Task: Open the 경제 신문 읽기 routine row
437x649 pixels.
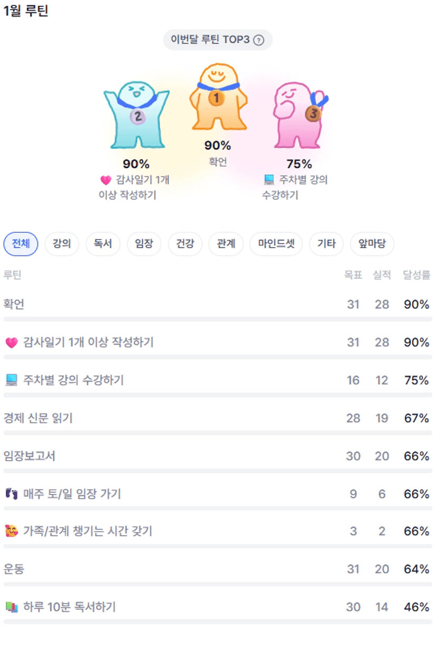Action: point(38,418)
